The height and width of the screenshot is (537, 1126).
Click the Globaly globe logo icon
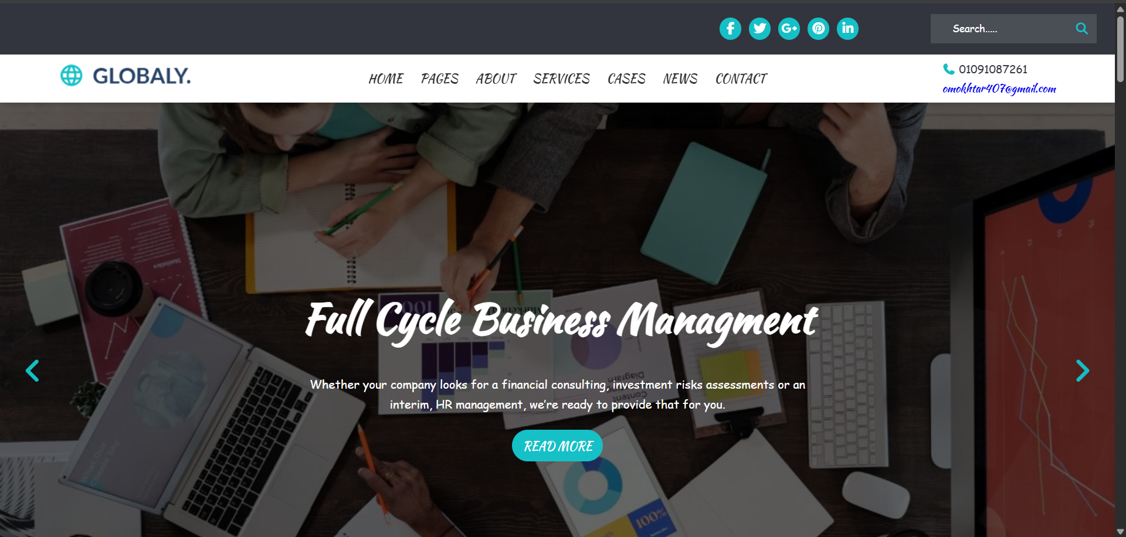pyautogui.click(x=72, y=75)
